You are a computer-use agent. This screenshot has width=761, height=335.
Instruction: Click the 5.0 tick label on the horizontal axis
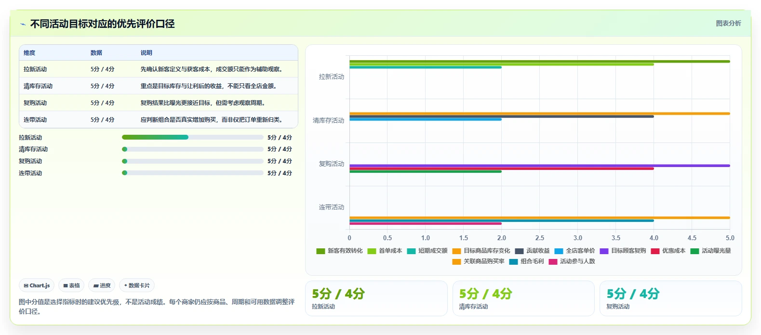[x=730, y=238]
